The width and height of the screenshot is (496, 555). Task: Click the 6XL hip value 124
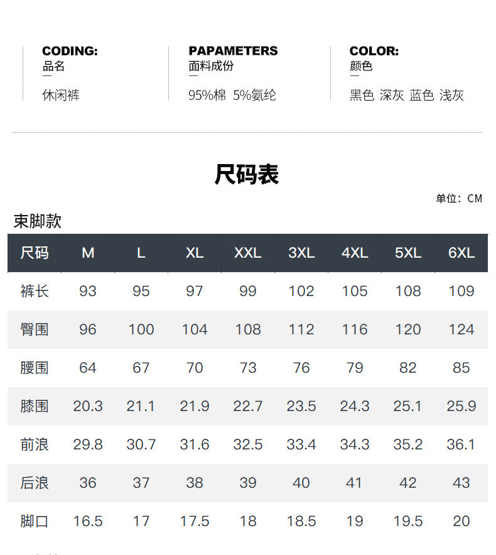pos(461,329)
